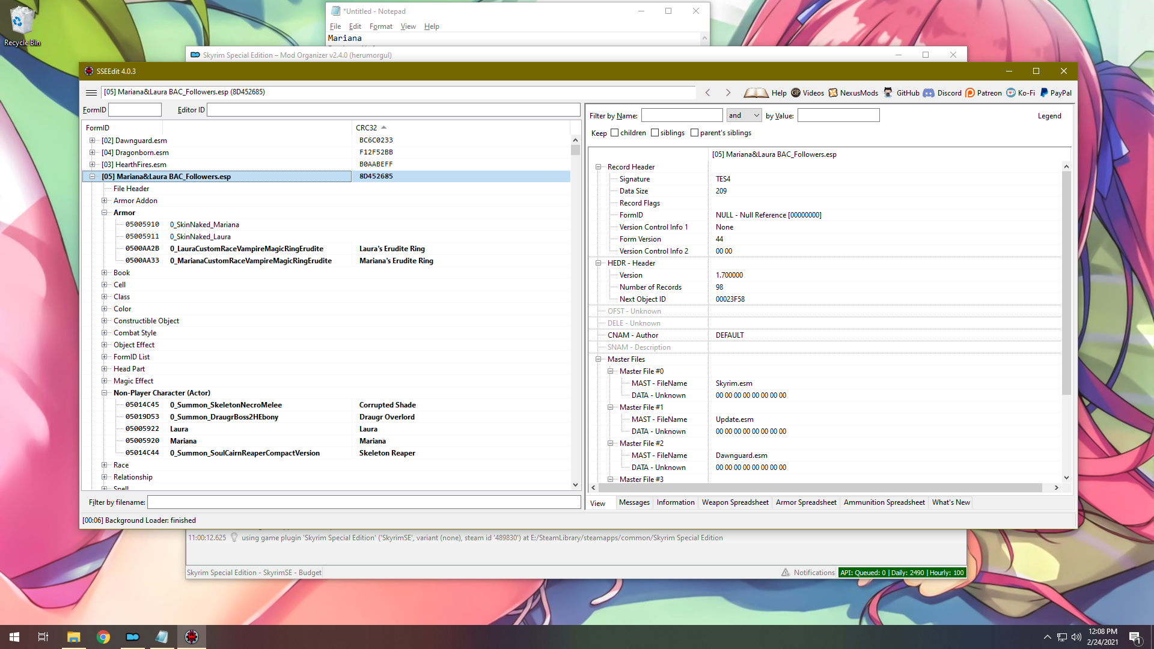Image resolution: width=1154 pixels, height=649 pixels.
Task: Click the Mod Organizer Notifications warning icon
Action: pyautogui.click(x=786, y=573)
